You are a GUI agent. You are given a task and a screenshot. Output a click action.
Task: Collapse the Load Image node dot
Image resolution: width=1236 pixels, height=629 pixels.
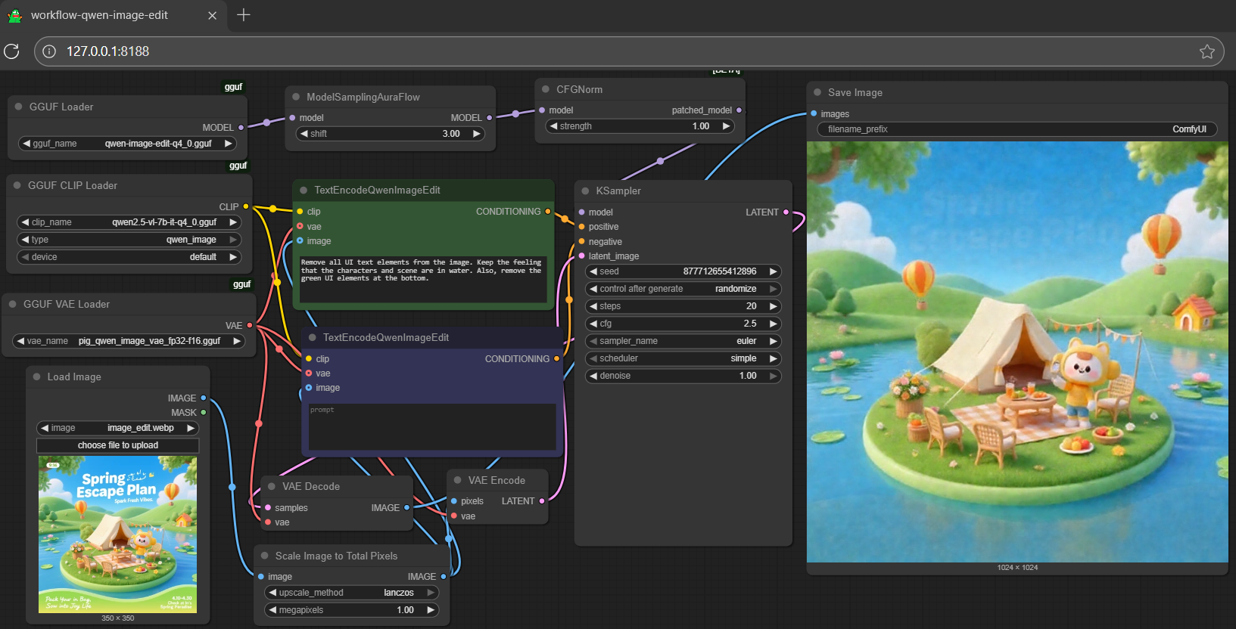(x=36, y=376)
